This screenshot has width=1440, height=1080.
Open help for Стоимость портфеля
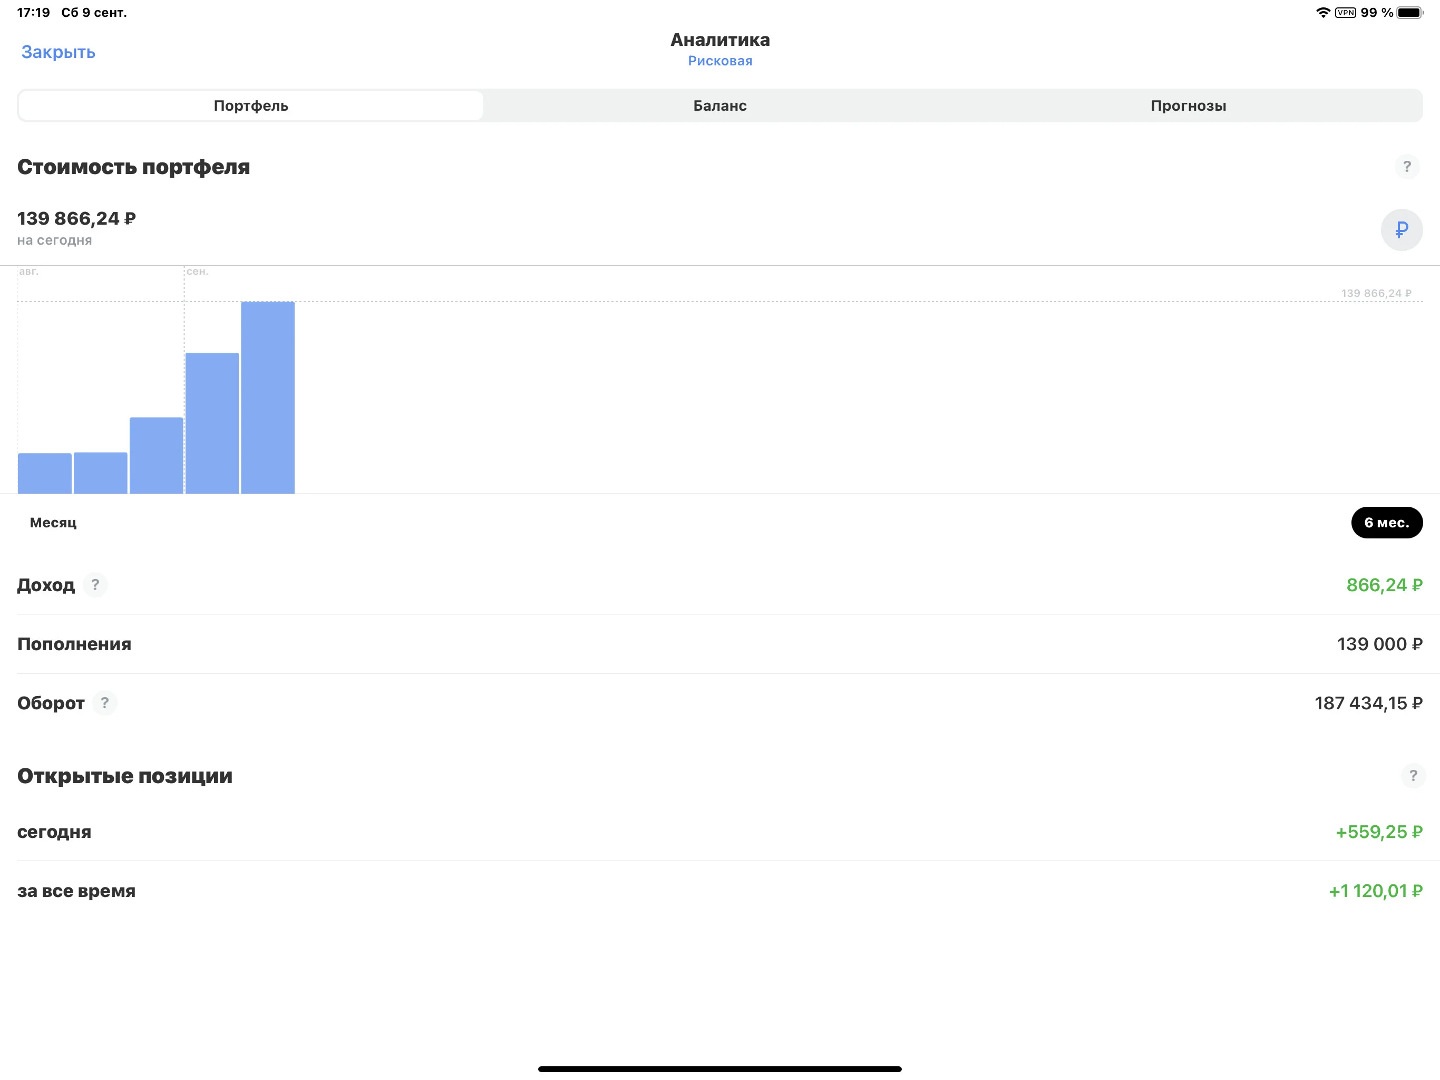coord(1406,167)
